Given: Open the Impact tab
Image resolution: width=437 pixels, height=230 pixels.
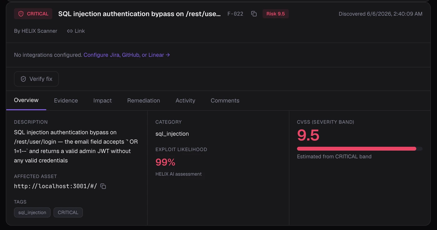Looking at the screenshot, I should tap(102, 100).
